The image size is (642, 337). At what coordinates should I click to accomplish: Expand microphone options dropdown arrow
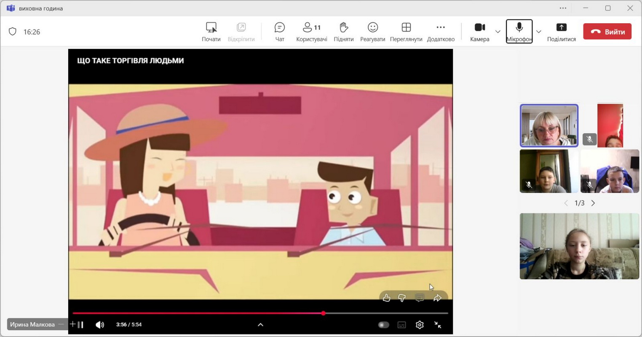tap(538, 32)
